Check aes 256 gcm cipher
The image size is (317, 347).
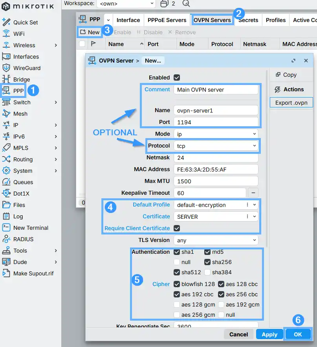pos(177,315)
